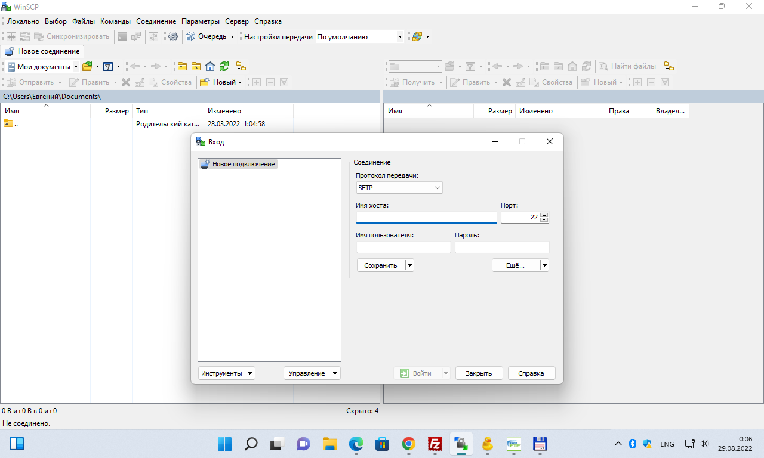The height and width of the screenshot is (458, 764).
Task: Launch FileZilla from the taskbar
Action: 435,444
